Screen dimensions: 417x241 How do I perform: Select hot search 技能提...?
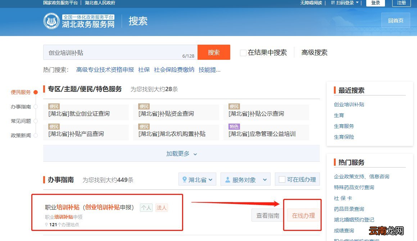(x=209, y=70)
